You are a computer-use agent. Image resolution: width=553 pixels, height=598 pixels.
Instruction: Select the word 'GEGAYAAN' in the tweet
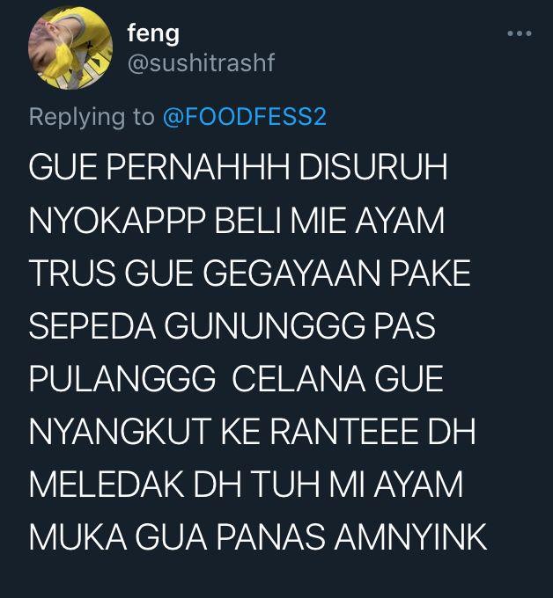(x=291, y=273)
